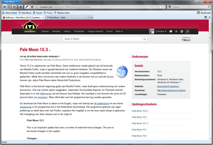Submit search with the Meuk magnifier button
The height and width of the screenshot is (145, 213).
144,39
